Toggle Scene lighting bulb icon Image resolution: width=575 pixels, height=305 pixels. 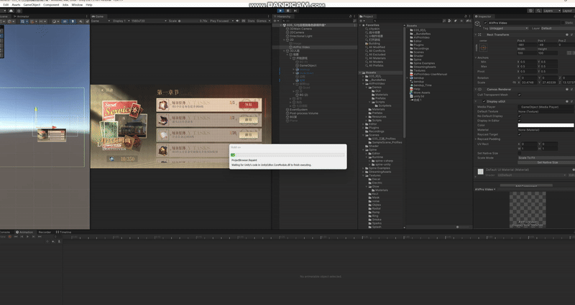click(73, 22)
